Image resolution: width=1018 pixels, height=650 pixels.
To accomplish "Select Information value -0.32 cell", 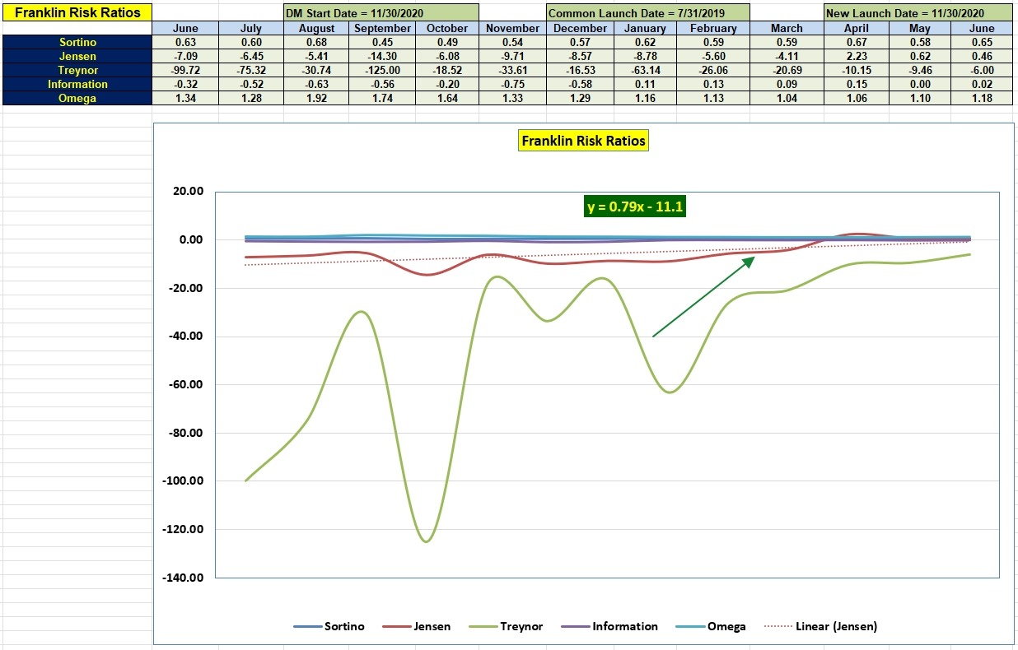I will click(186, 84).
